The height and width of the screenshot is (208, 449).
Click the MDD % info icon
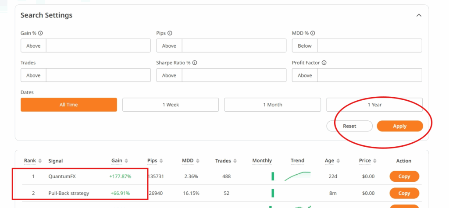[313, 33]
